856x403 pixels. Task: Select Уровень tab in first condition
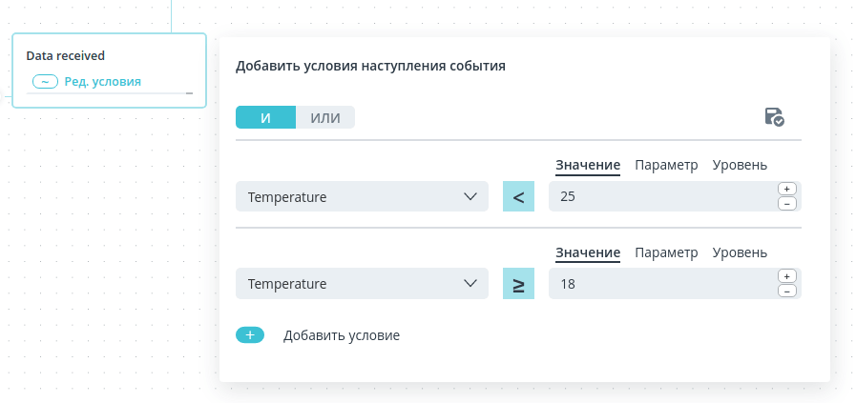(740, 165)
